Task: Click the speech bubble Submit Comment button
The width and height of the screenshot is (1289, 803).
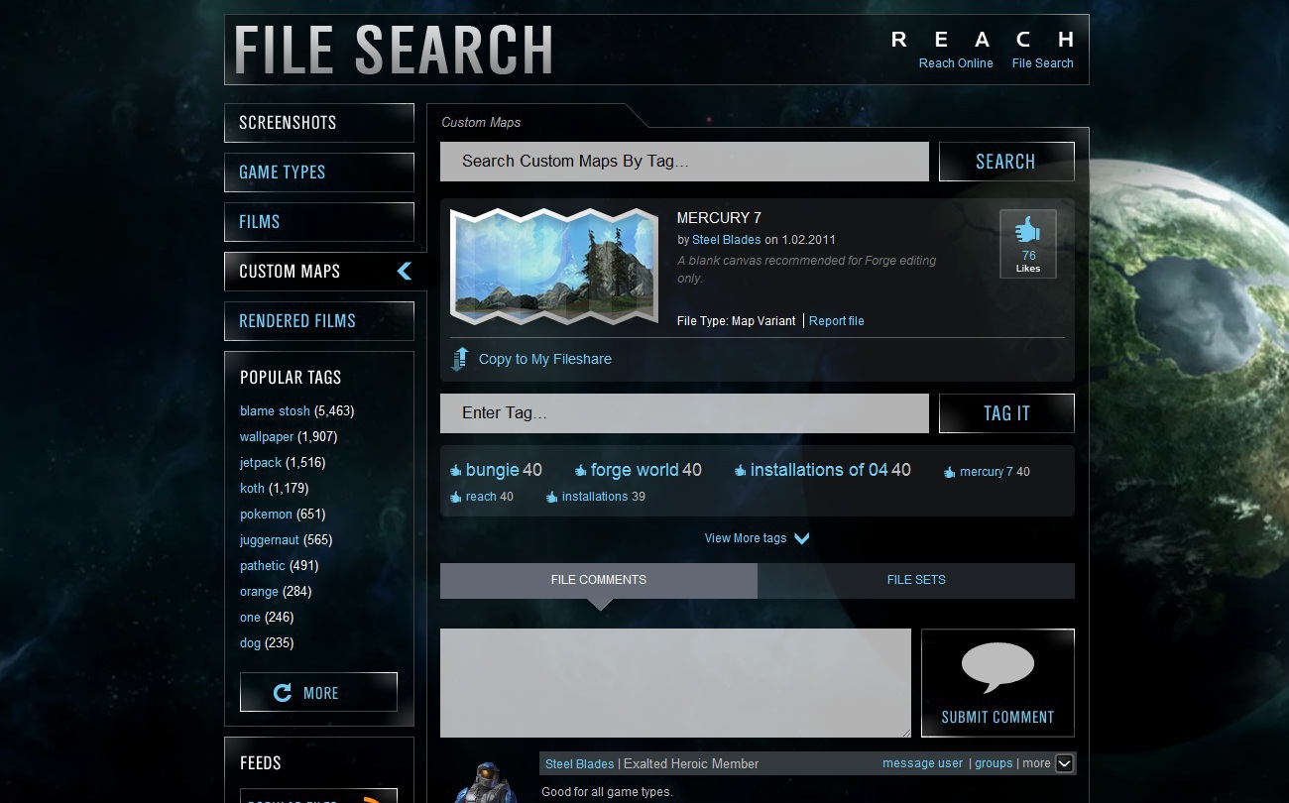Action: tap(997, 683)
